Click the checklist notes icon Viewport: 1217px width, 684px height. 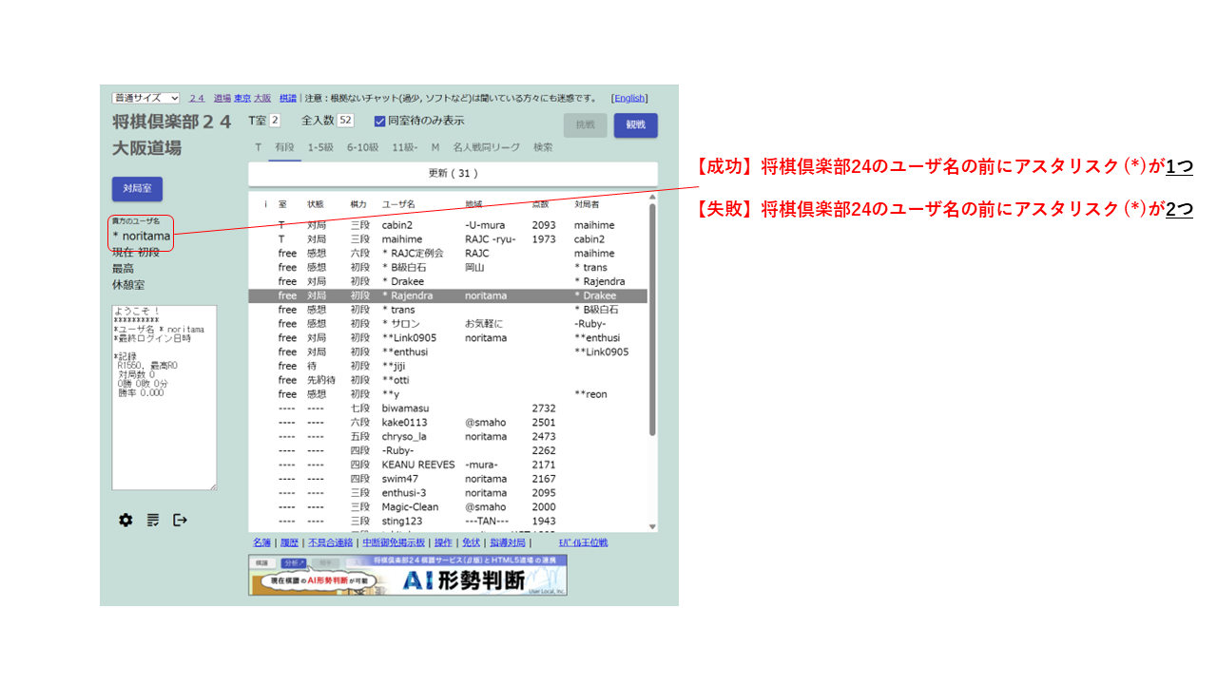[x=153, y=520]
